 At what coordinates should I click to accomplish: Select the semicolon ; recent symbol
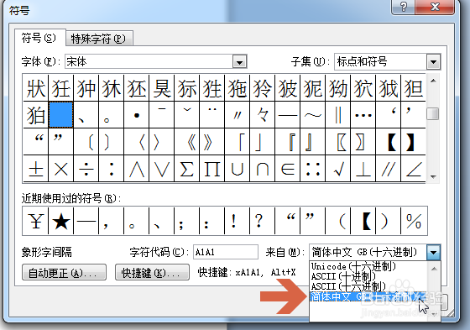[186, 221]
